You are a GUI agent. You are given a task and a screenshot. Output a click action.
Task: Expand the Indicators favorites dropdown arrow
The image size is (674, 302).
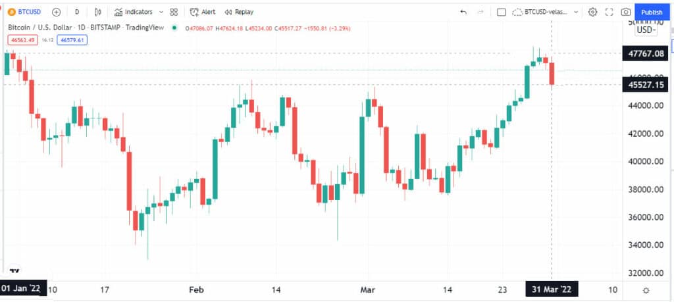[161, 12]
